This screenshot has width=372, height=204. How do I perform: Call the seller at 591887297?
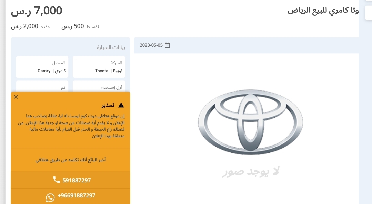[70, 180]
